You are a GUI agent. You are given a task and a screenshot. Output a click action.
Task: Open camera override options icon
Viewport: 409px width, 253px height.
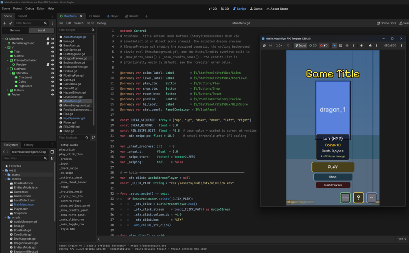point(376,46)
